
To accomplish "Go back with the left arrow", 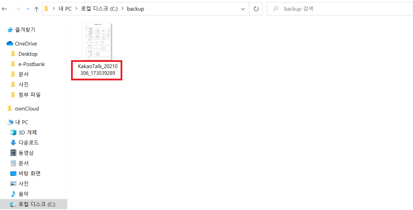I will [x=4, y=9].
